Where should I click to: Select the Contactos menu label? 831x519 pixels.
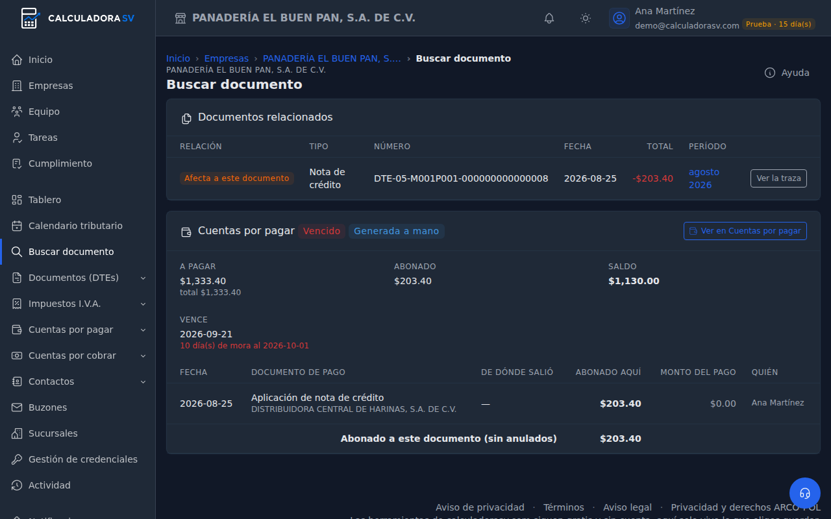[51, 381]
